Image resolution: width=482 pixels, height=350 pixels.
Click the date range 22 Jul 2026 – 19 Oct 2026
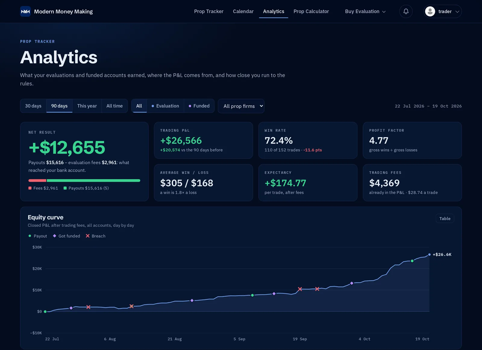tap(428, 106)
